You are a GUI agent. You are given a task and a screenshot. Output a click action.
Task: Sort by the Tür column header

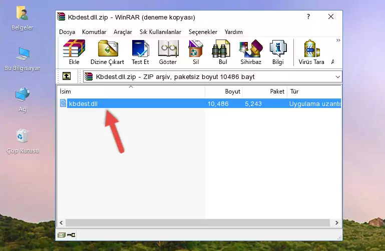(x=314, y=91)
